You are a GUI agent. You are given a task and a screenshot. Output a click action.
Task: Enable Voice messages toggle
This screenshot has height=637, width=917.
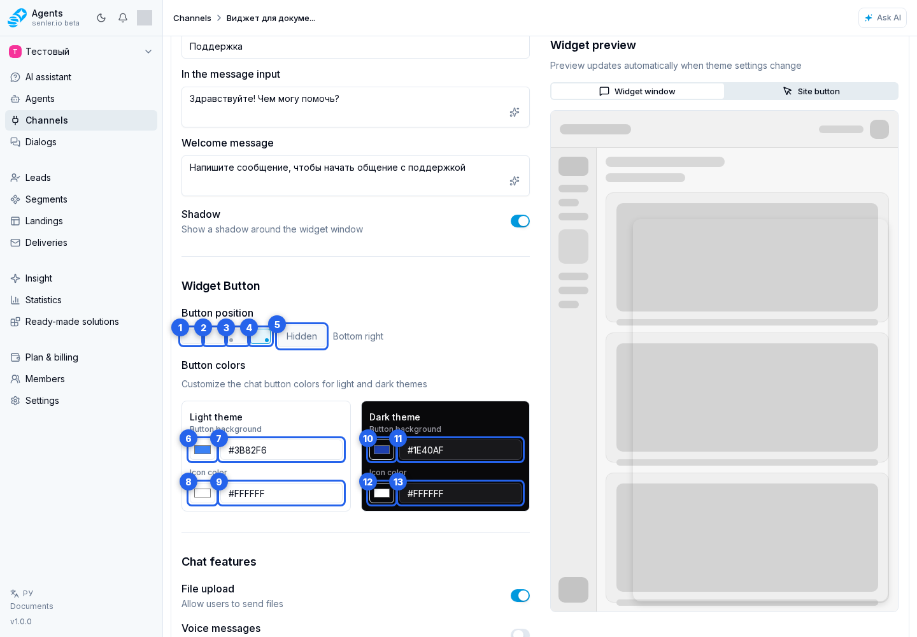coord(520,633)
